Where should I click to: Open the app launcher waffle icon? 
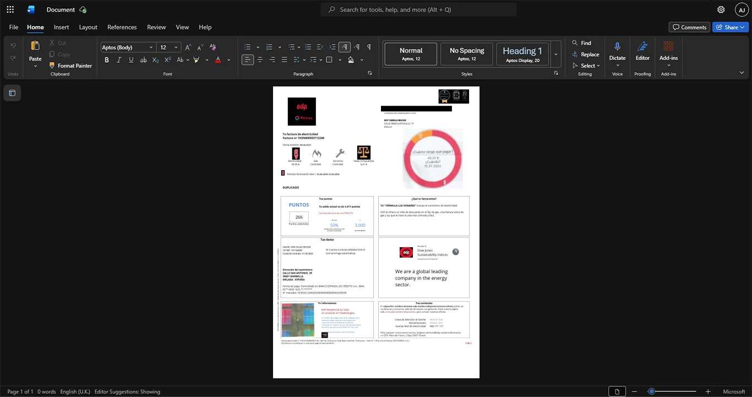(x=10, y=9)
